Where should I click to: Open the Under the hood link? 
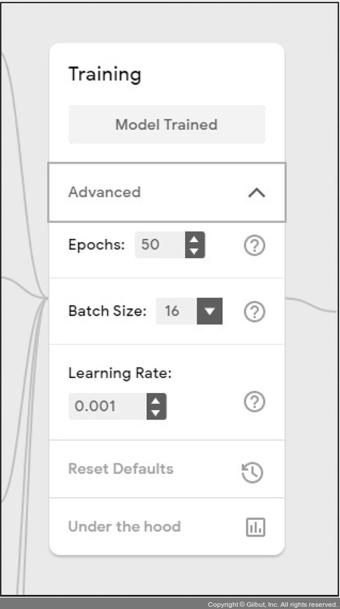(124, 527)
